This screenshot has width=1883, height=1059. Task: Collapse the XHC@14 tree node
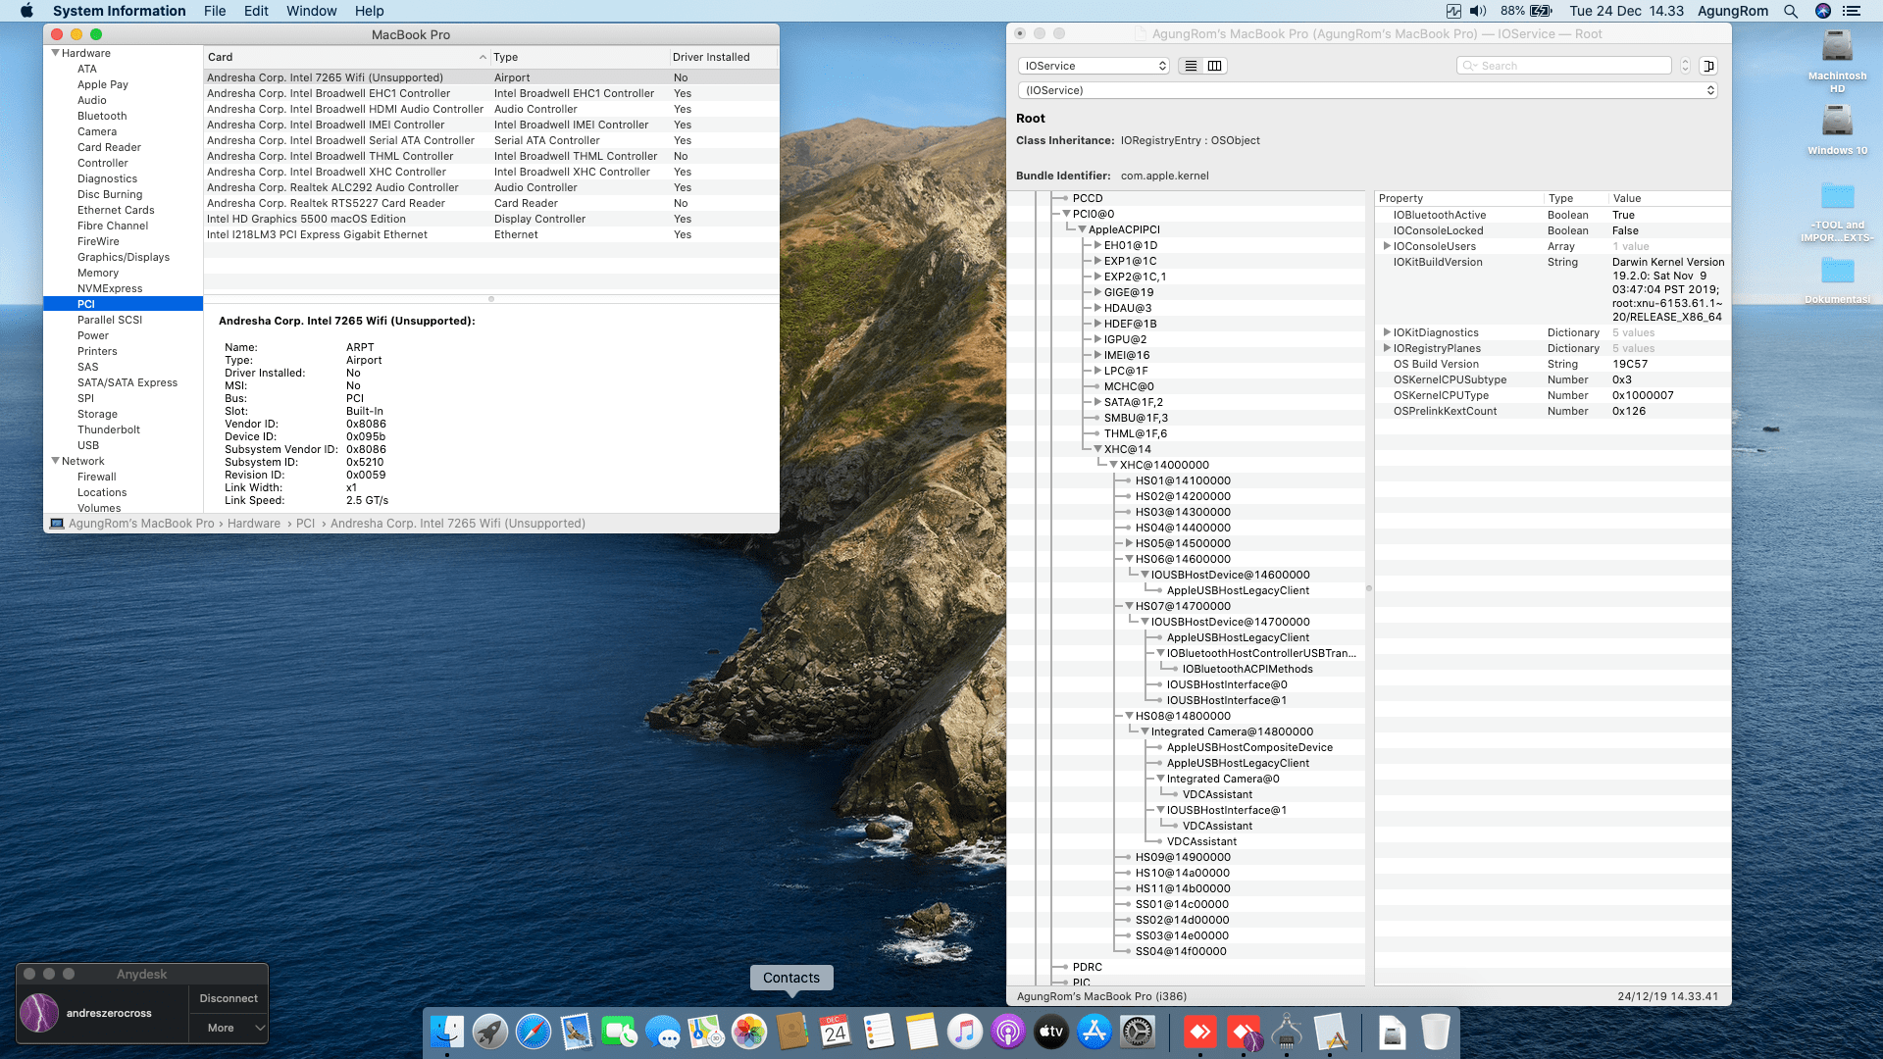coord(1097,449)
